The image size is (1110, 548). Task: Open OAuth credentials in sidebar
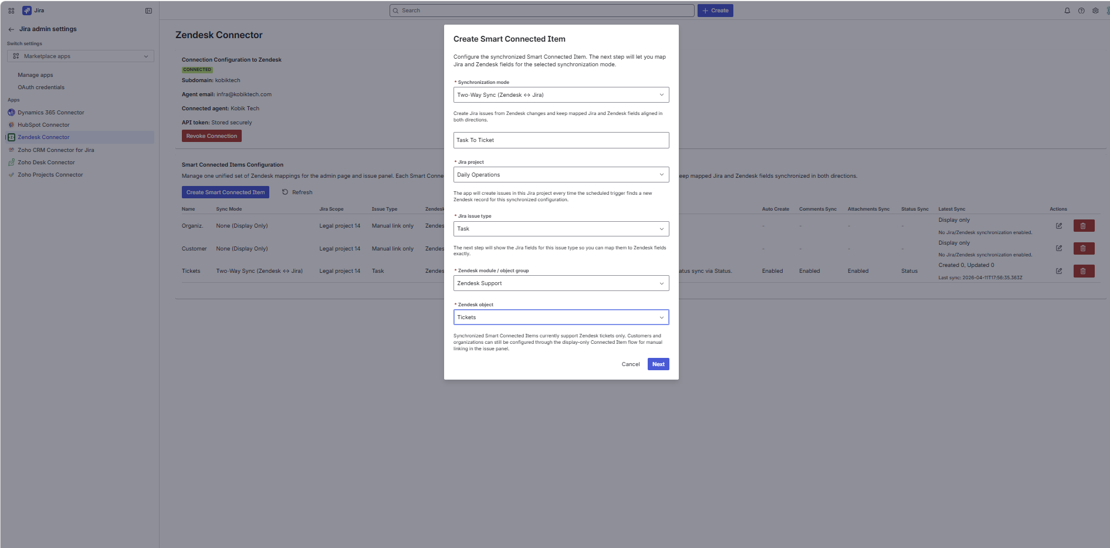tap(41, 87)
